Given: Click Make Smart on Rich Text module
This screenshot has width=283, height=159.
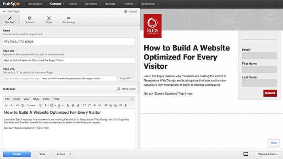Looking at the screenshot, I should click(127, 89).
